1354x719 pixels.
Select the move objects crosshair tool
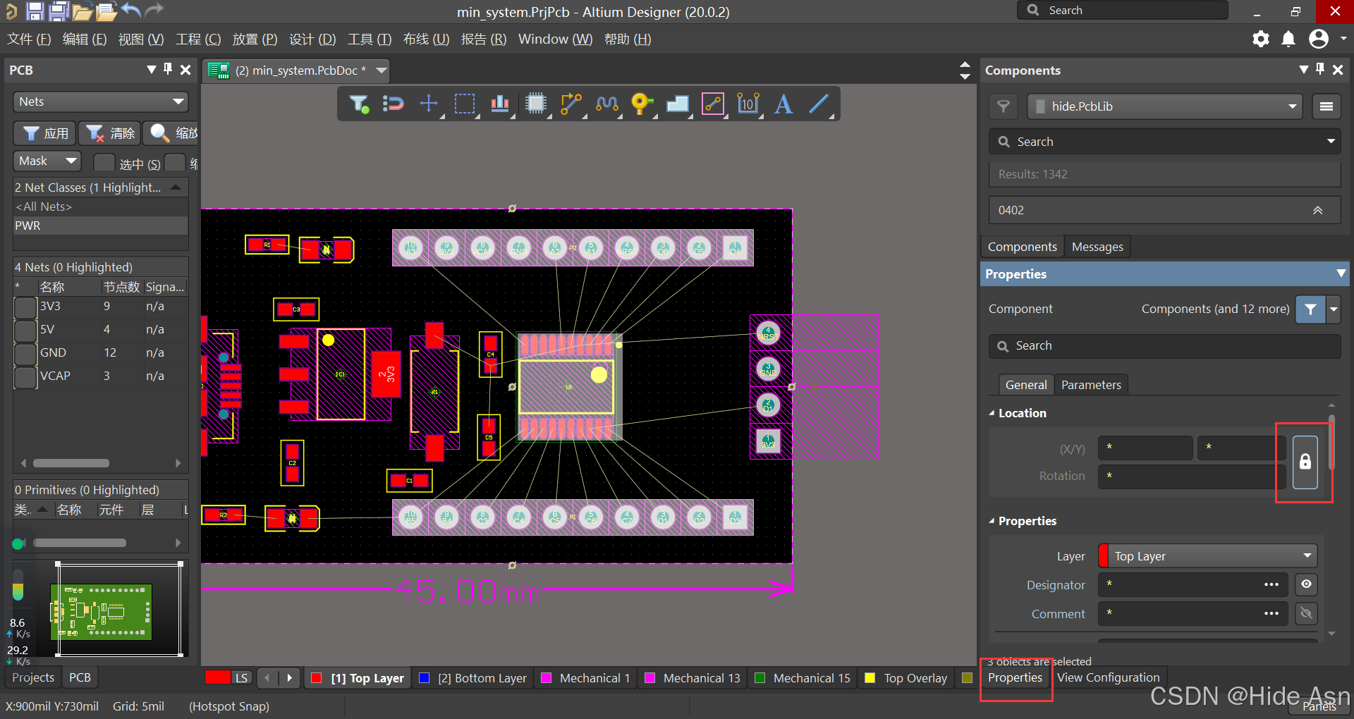coord(429,104)
